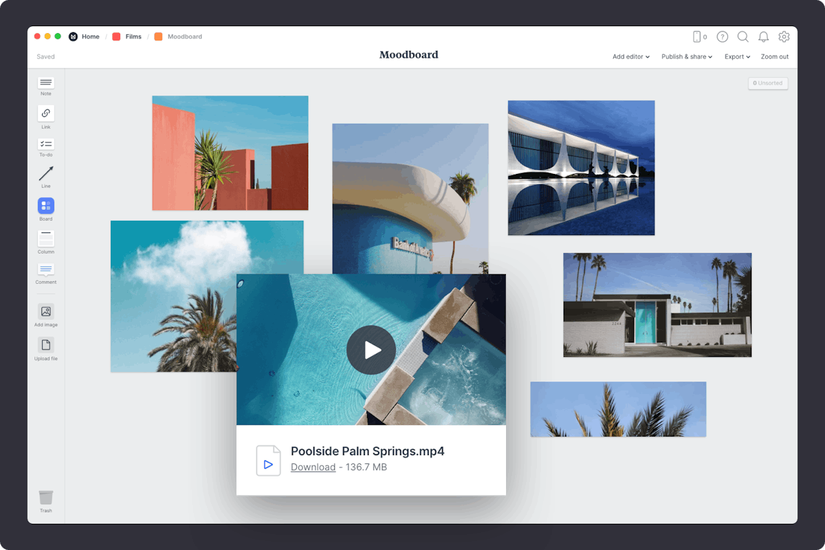Open the Add editor dropdown
This screenshot has height=550, width=825.
(x=630, y=56)
